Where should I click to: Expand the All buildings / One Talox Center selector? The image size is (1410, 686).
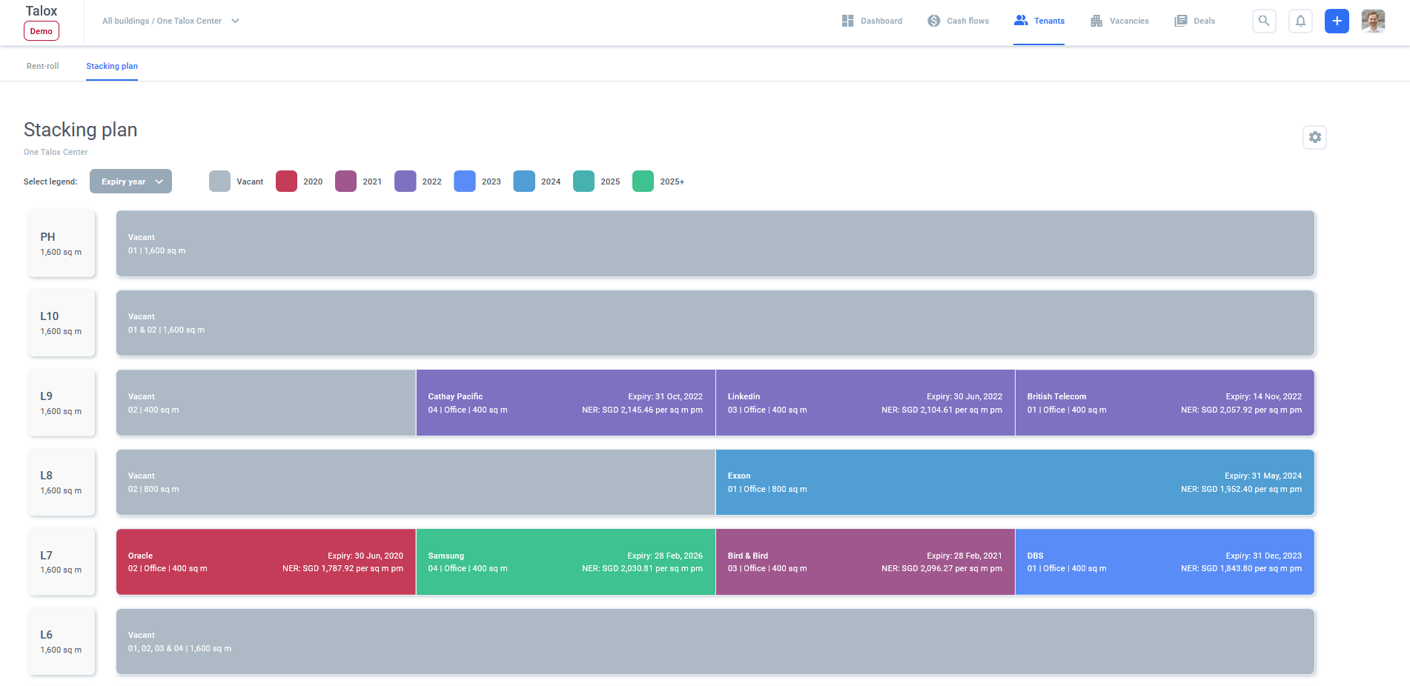(171, 21)
